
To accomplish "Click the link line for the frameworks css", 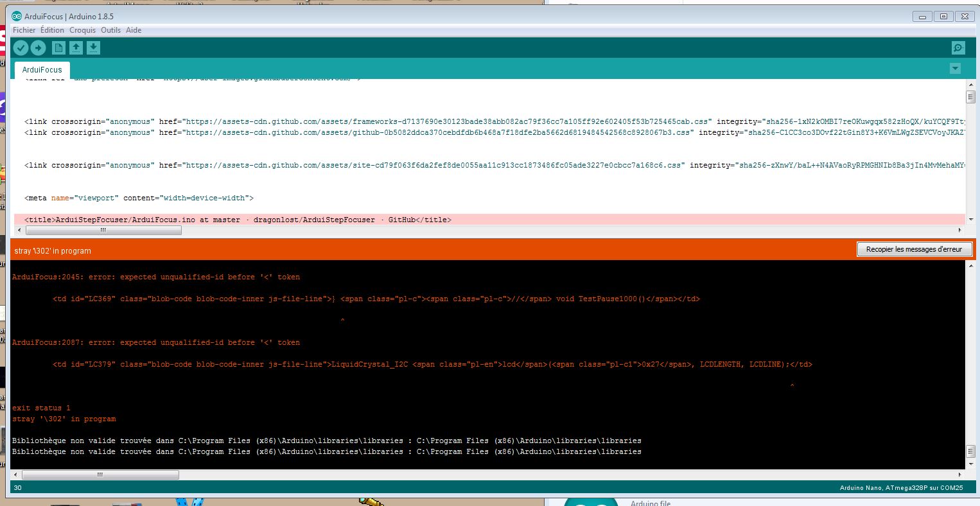I will pyautogui.click(x=494, y=121).
